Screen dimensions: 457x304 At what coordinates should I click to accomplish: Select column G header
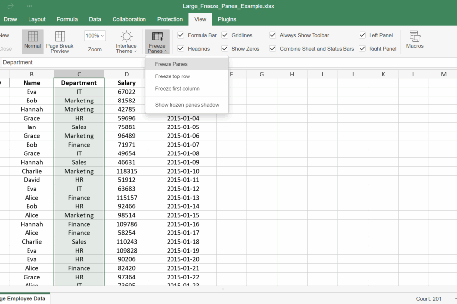pos(262,74)
